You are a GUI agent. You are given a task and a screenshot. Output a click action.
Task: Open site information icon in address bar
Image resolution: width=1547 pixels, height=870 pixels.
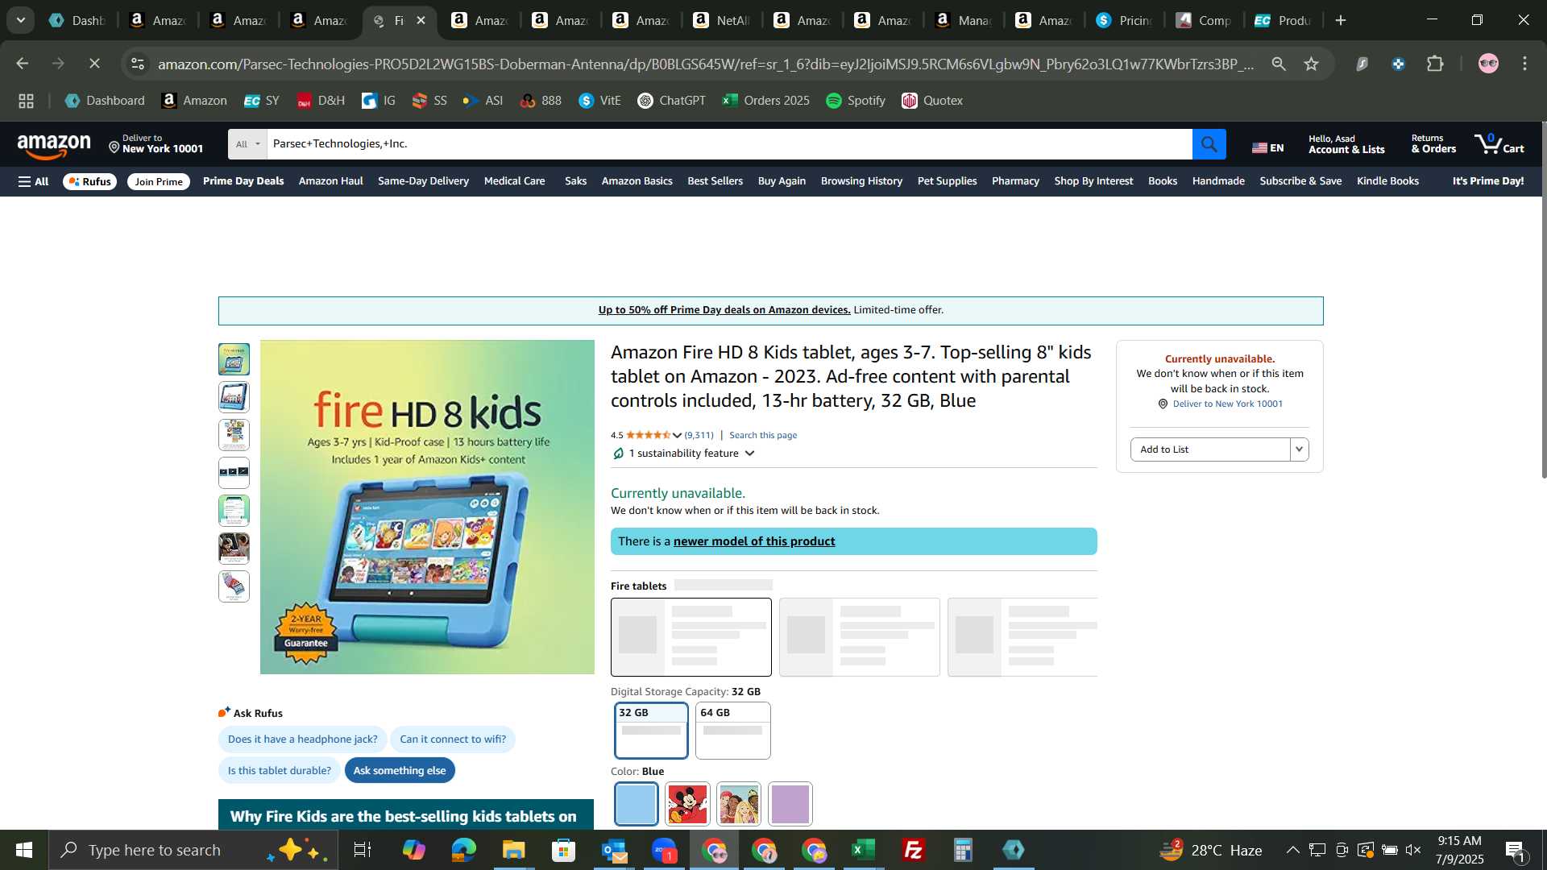click(x=138, y=64)
